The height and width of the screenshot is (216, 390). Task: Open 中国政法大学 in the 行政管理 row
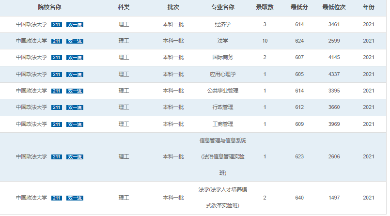tap(31, 107)
